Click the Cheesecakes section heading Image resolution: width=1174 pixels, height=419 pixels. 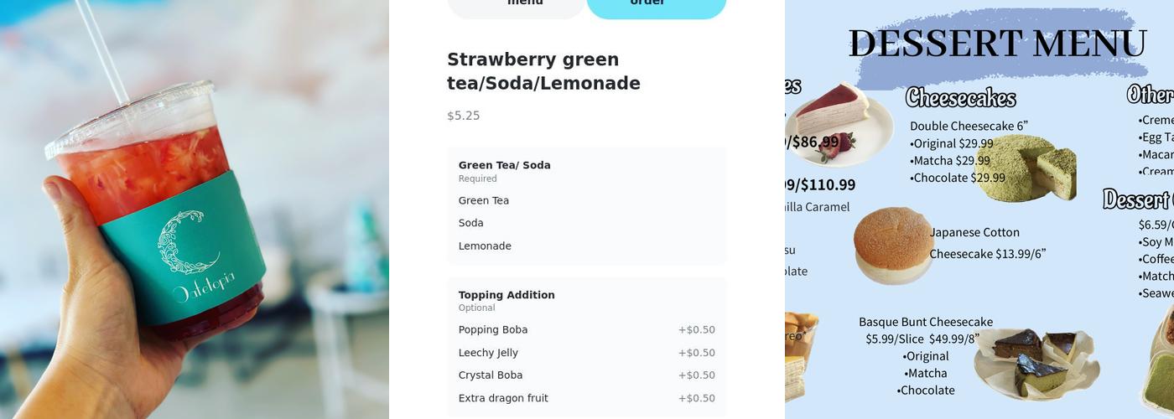(960, 98)
